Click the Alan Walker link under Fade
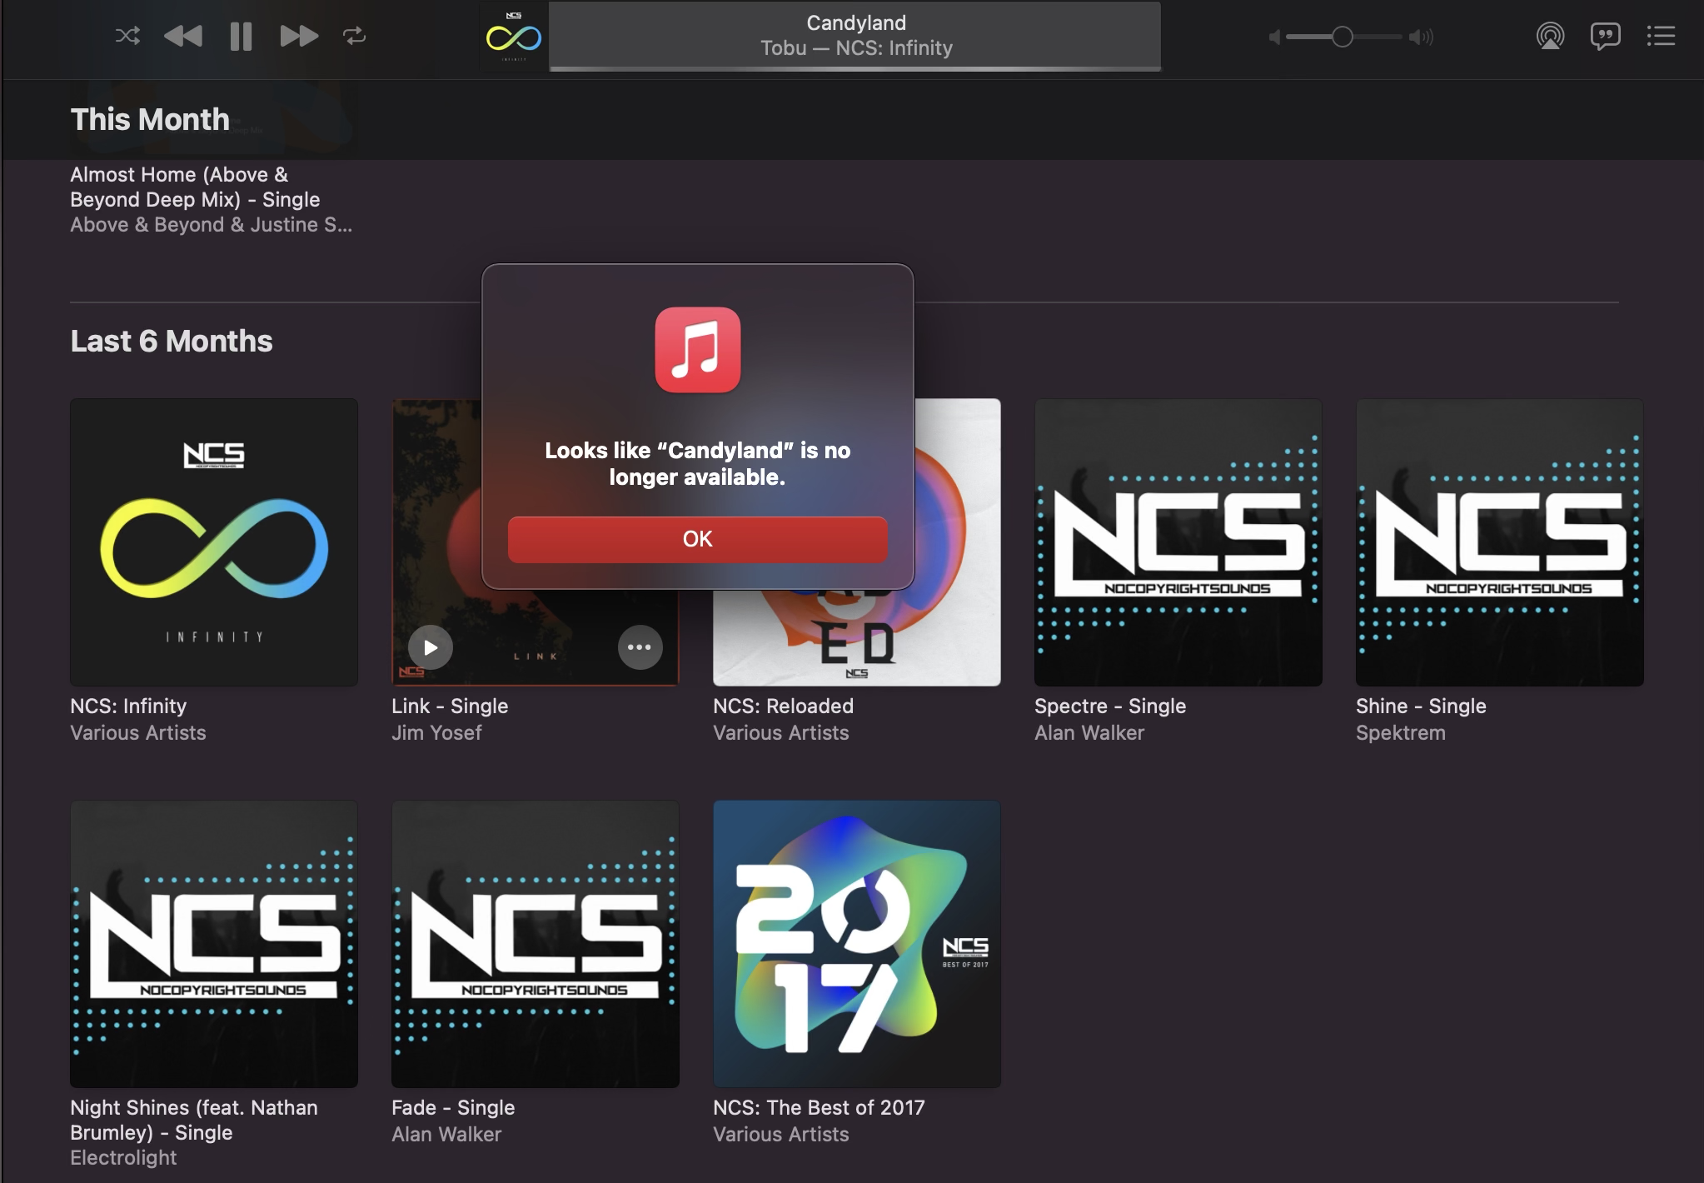The height and width of the screenshot is (1183, 1704). click(x=446, y=1134)
